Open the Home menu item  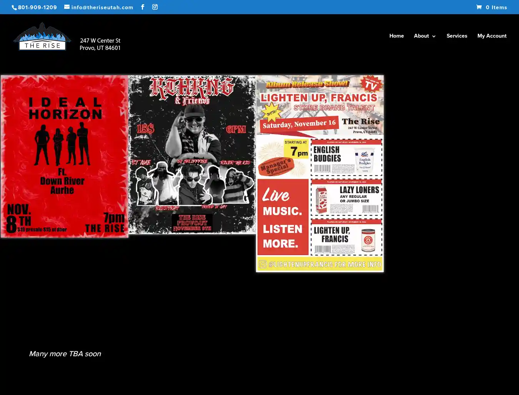point(396,36)
